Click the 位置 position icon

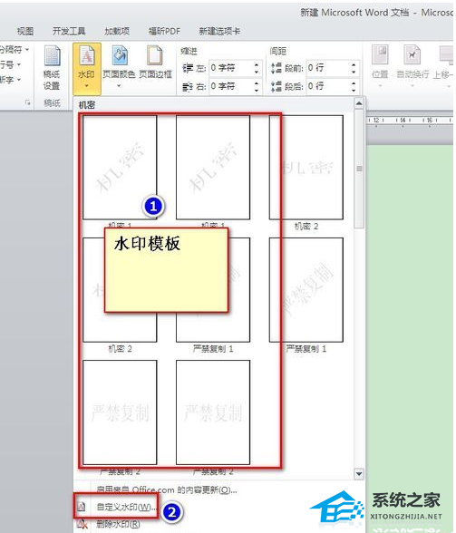(x=380, y=54)
